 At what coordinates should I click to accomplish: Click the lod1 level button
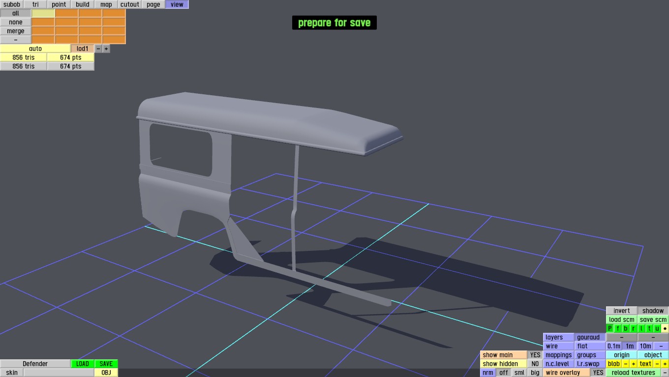click(x=83, y=49)
